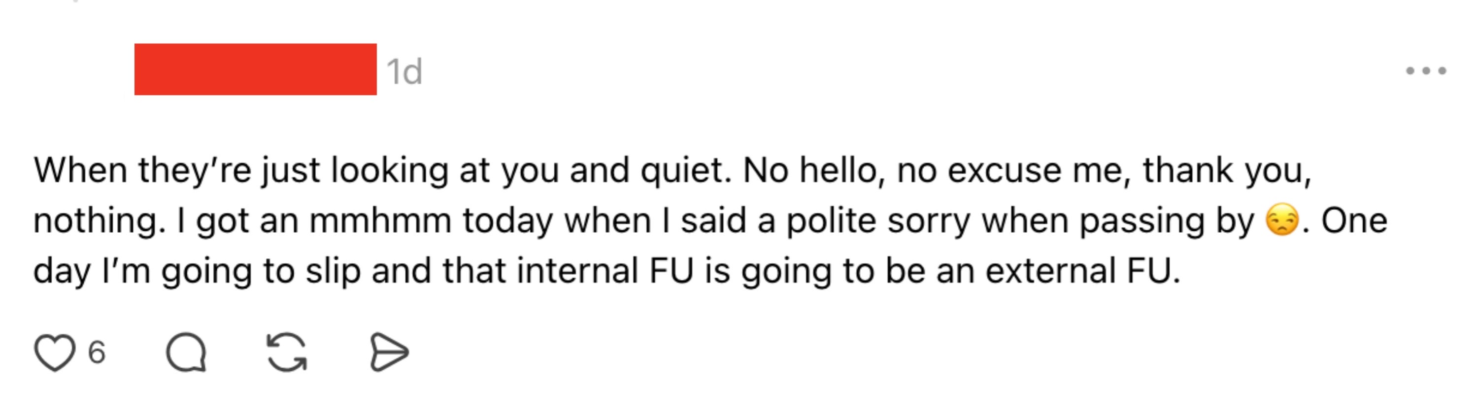Click the word "mmhmm" in the post
The height and width of the screenshot is (400, 1477).
tap(380, 221)
